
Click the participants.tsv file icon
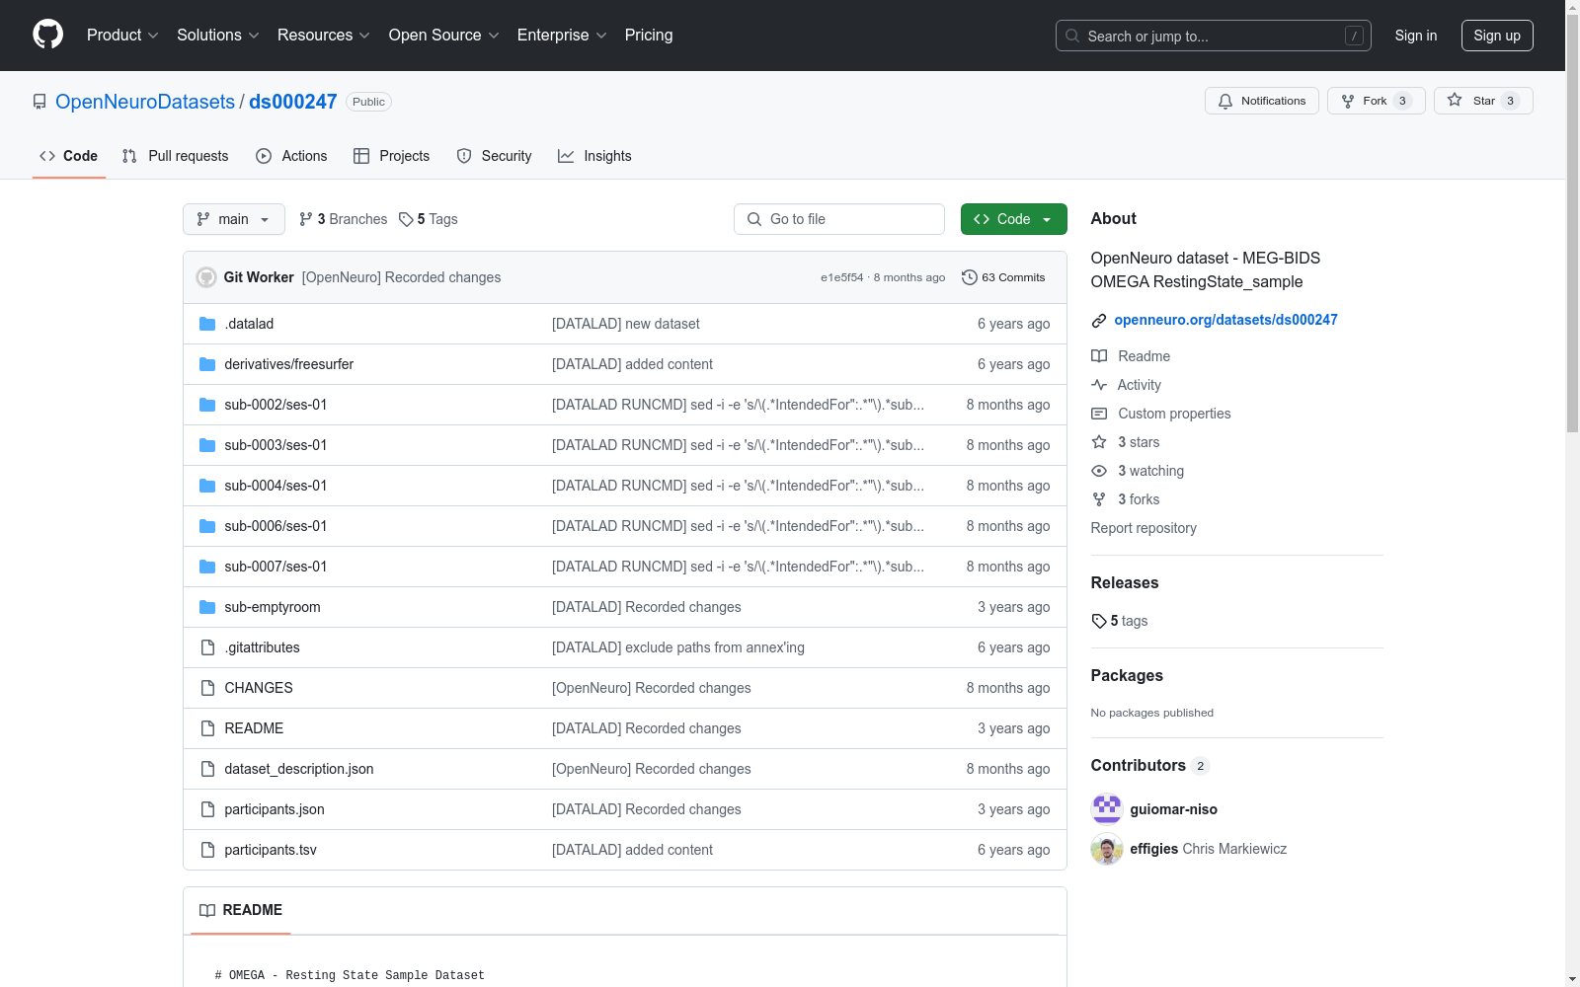pyautogui.click(x=207, y=850)
